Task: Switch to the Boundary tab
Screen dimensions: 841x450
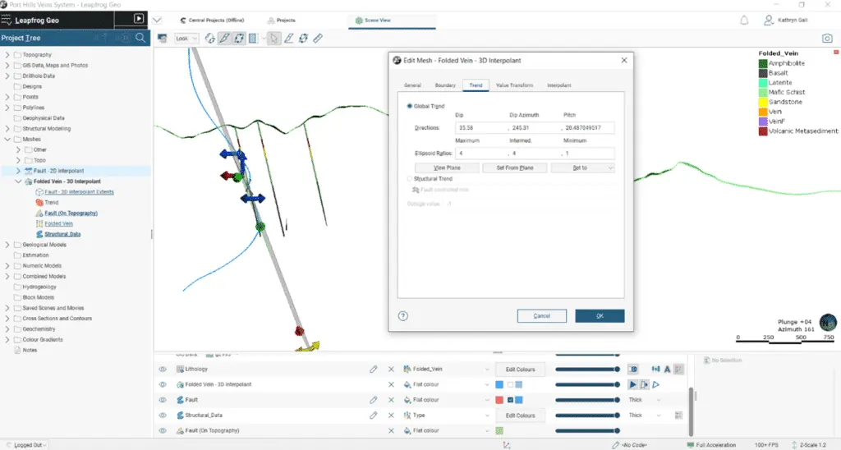Action: pos(445,85)
